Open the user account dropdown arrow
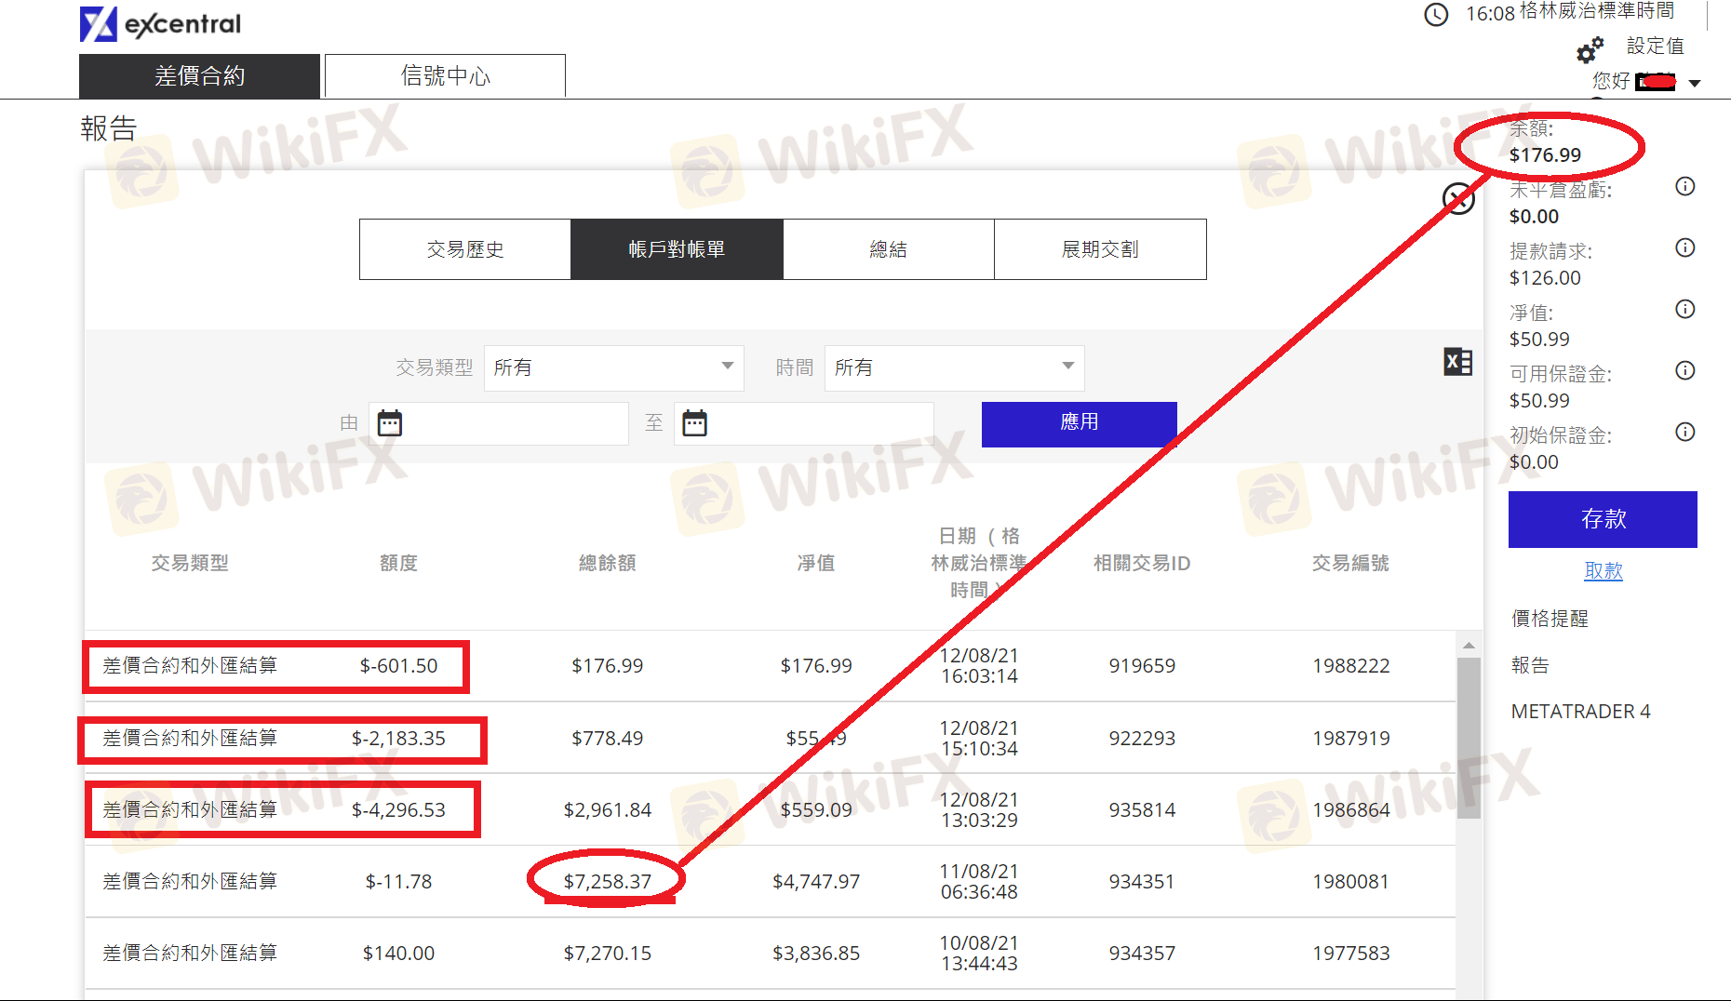The image size is (1731, 1001). tap(1695, 84)
